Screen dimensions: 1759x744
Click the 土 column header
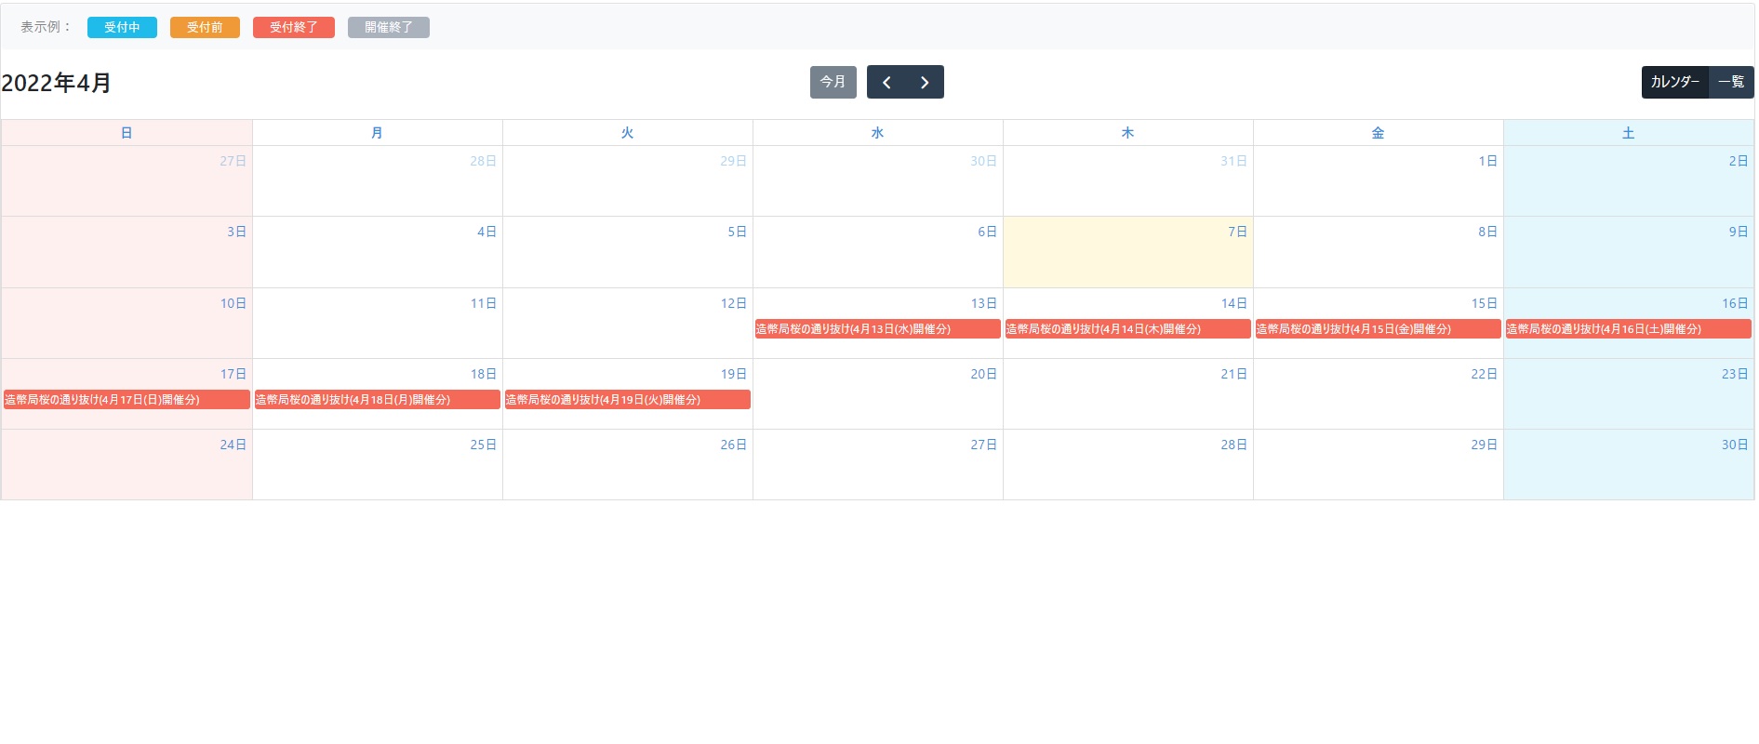[1628, 133]
